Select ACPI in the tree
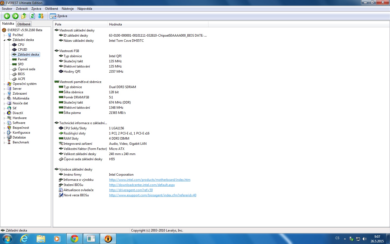This screenshot has width=390, height=244. (x=21, y=79)
